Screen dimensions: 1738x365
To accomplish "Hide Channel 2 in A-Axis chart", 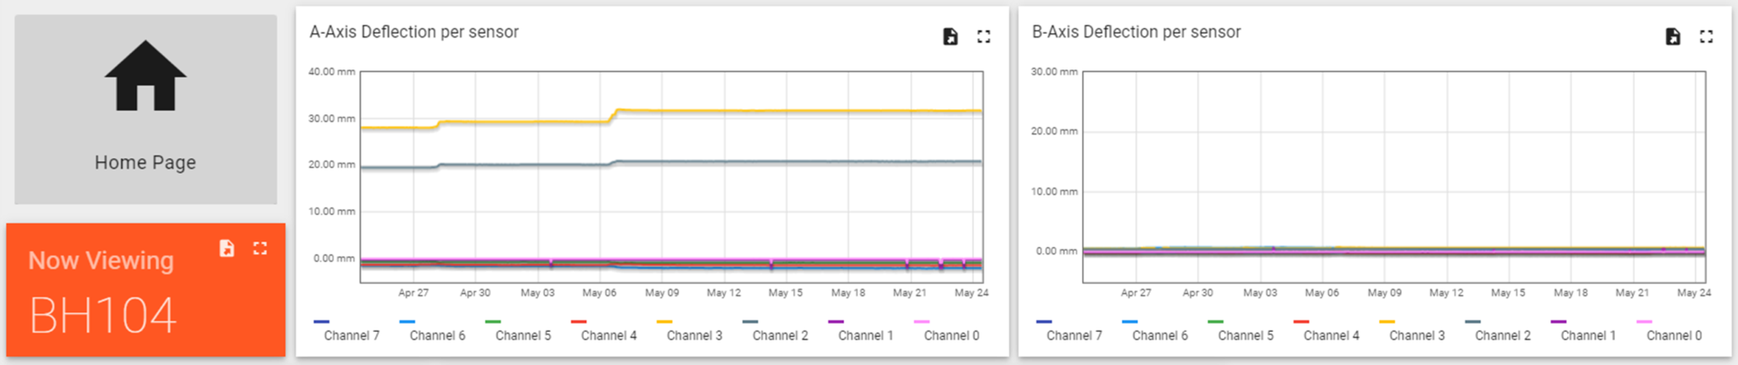I will pos(780,335).
